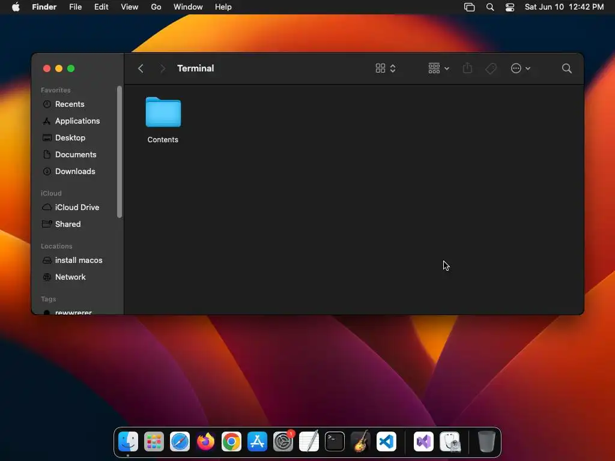615x461 pixels.
Task: Click the date and time display
Action: tap(564, 7)
